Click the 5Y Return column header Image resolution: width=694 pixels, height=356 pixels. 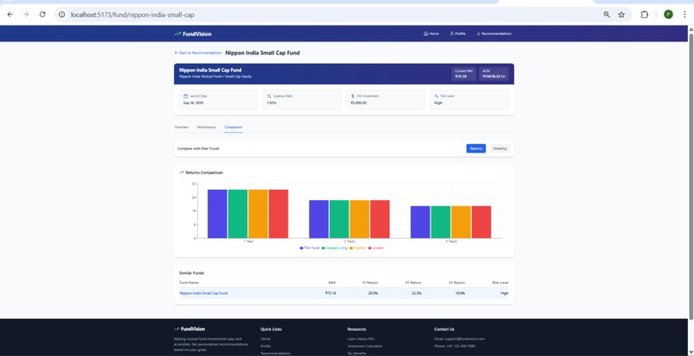456,283
